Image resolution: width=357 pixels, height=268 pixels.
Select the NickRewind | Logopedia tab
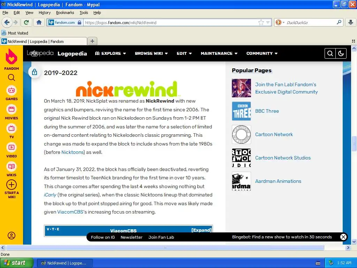(44, 41)
